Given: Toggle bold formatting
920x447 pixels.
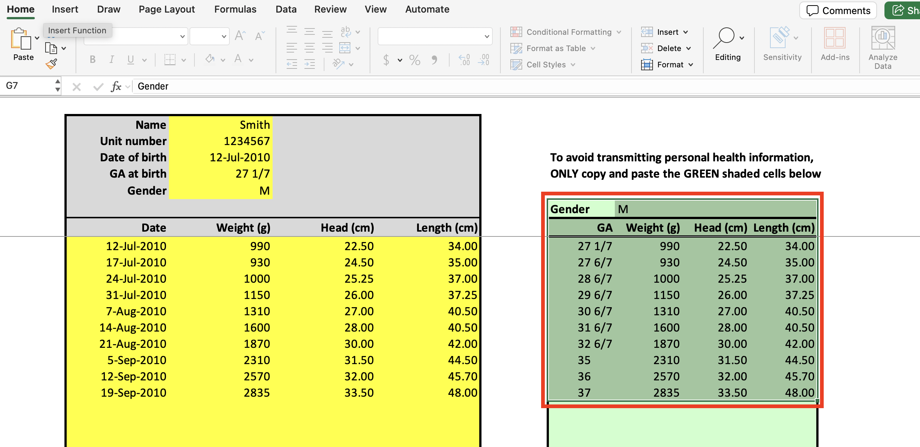Looking at the screenshot, I should 93,60.
